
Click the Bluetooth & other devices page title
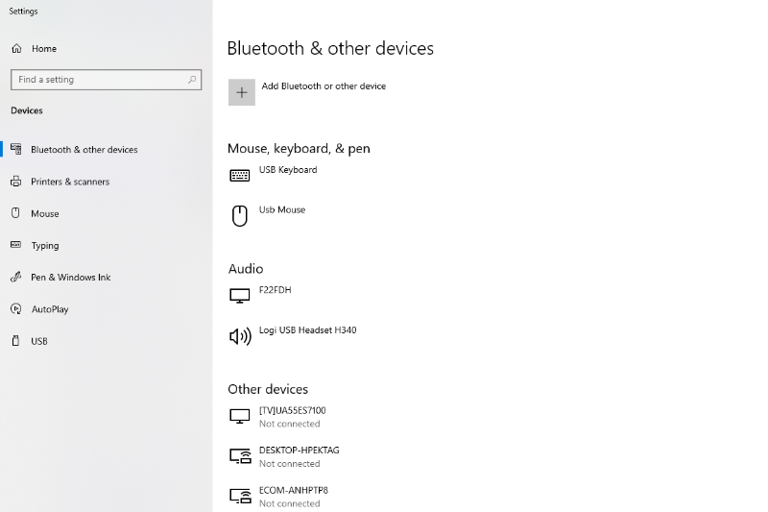(x=330, y=48)
